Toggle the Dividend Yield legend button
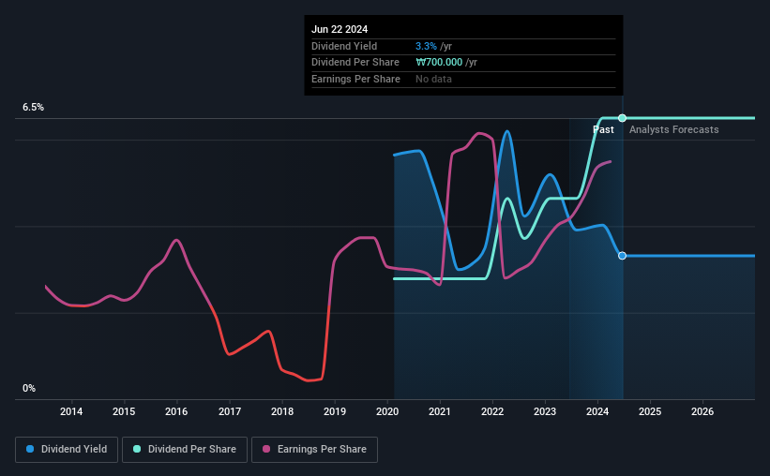Viewport: 770px width, 476px height. 67,450
